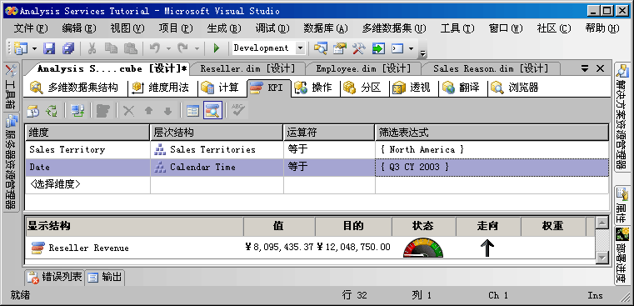
Task: Select the <选择维度> dimension cell
Action: 87,184
